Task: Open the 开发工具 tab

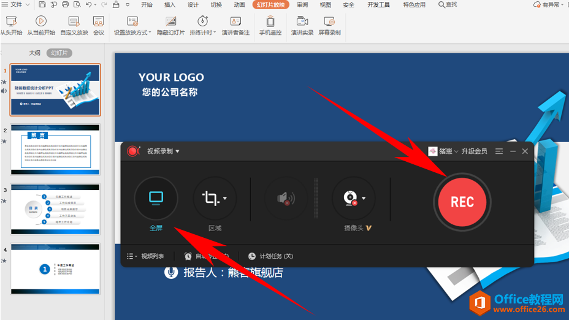Action: pos(378,5)
